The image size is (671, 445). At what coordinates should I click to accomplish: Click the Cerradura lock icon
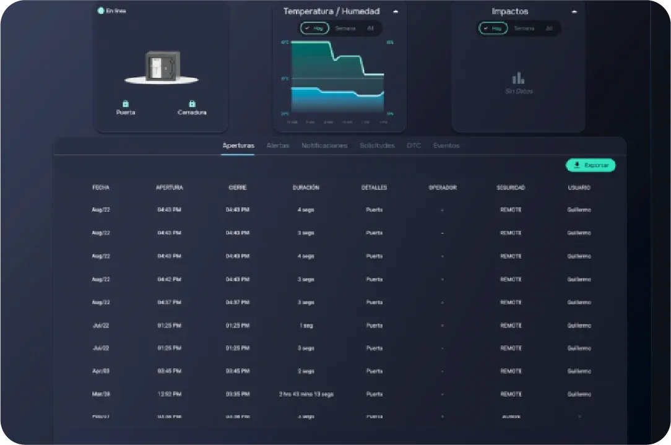(x=192, y=103)
